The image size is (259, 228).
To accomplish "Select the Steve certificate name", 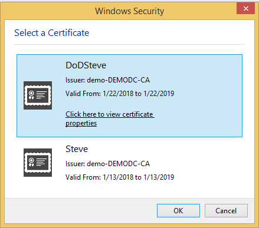I will pos(77,149).
